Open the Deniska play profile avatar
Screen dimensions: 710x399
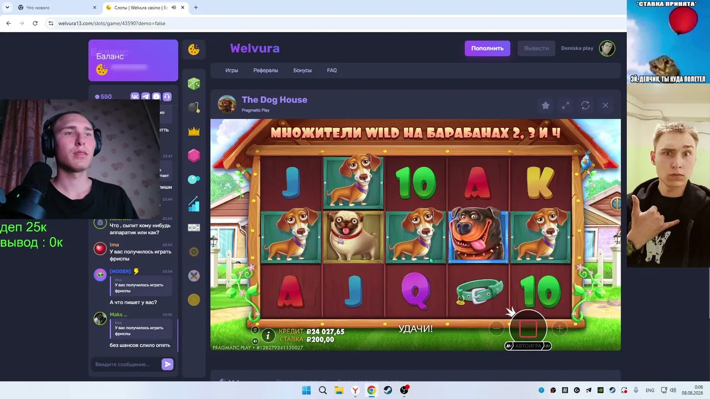(x=607, y=48)
